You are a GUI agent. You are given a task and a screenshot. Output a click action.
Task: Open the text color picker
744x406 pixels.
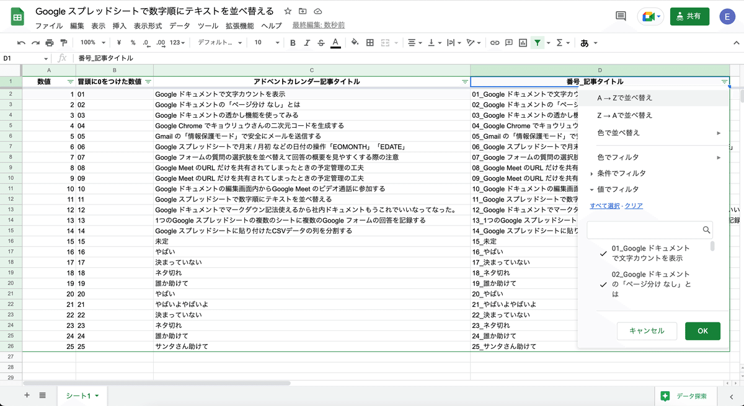[335, 43]
